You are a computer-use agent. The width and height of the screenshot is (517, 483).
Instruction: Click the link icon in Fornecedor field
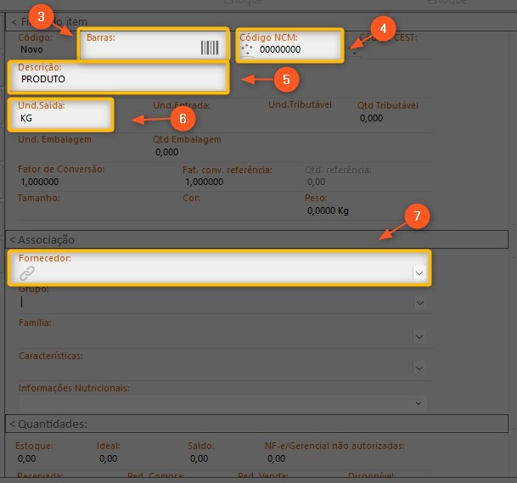pyautogui.click(x=28, y=272)
